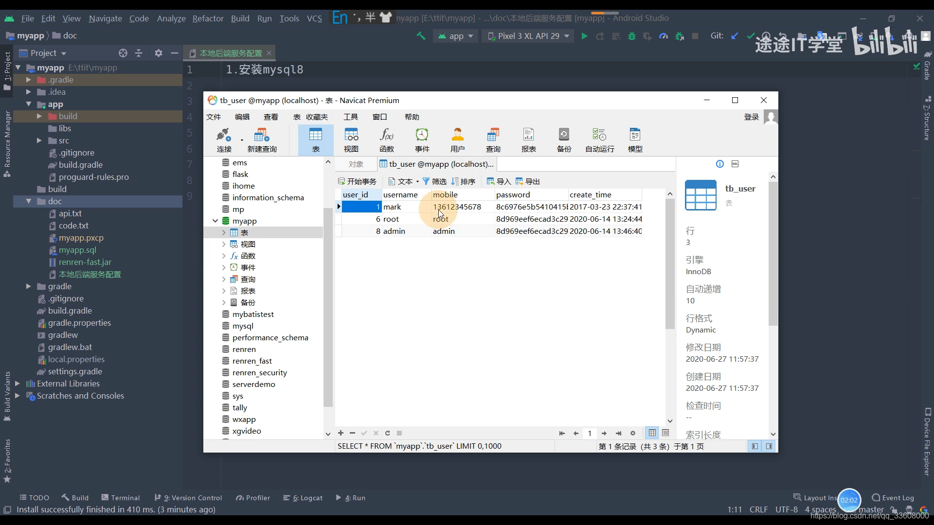This screenshot has width=934, height=525.
Task: Click 开始事务 begin transaction button
Action: click(x=358, y=181)
